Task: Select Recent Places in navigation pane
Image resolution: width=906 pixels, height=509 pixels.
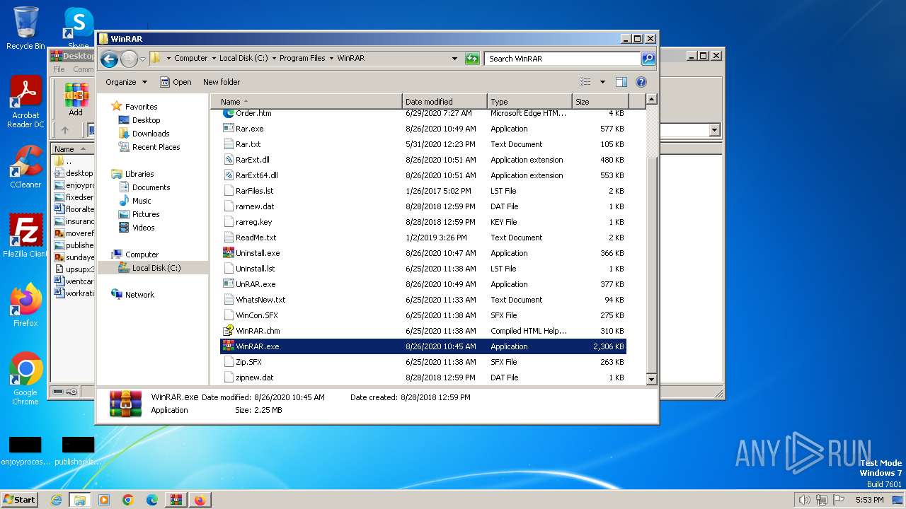Action: pos(156,147)
